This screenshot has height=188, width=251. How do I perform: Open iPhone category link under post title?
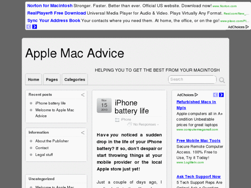126,119
